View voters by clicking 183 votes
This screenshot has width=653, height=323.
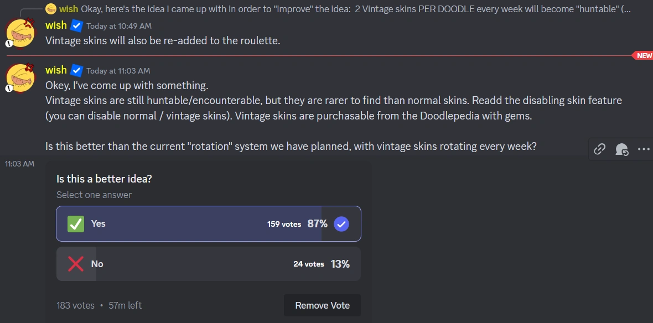click(x=75, y=305)
